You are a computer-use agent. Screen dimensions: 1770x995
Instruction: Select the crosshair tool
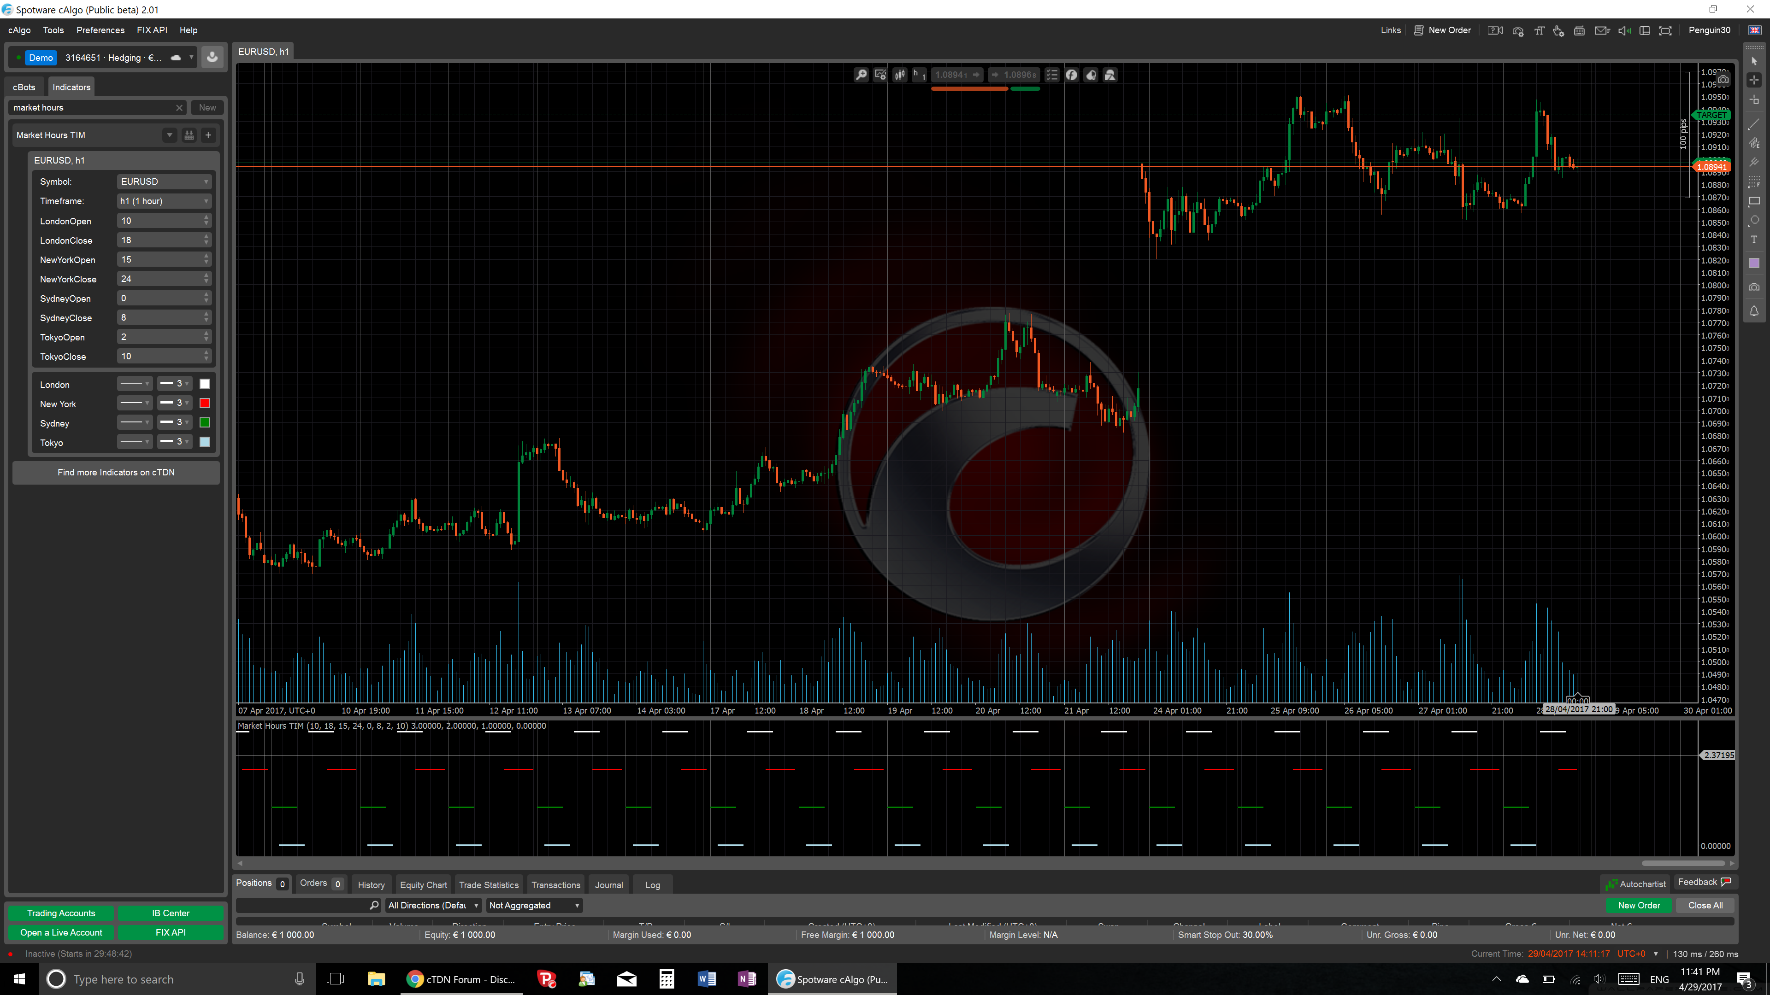pyautogui.click(x=1754, y=80)
